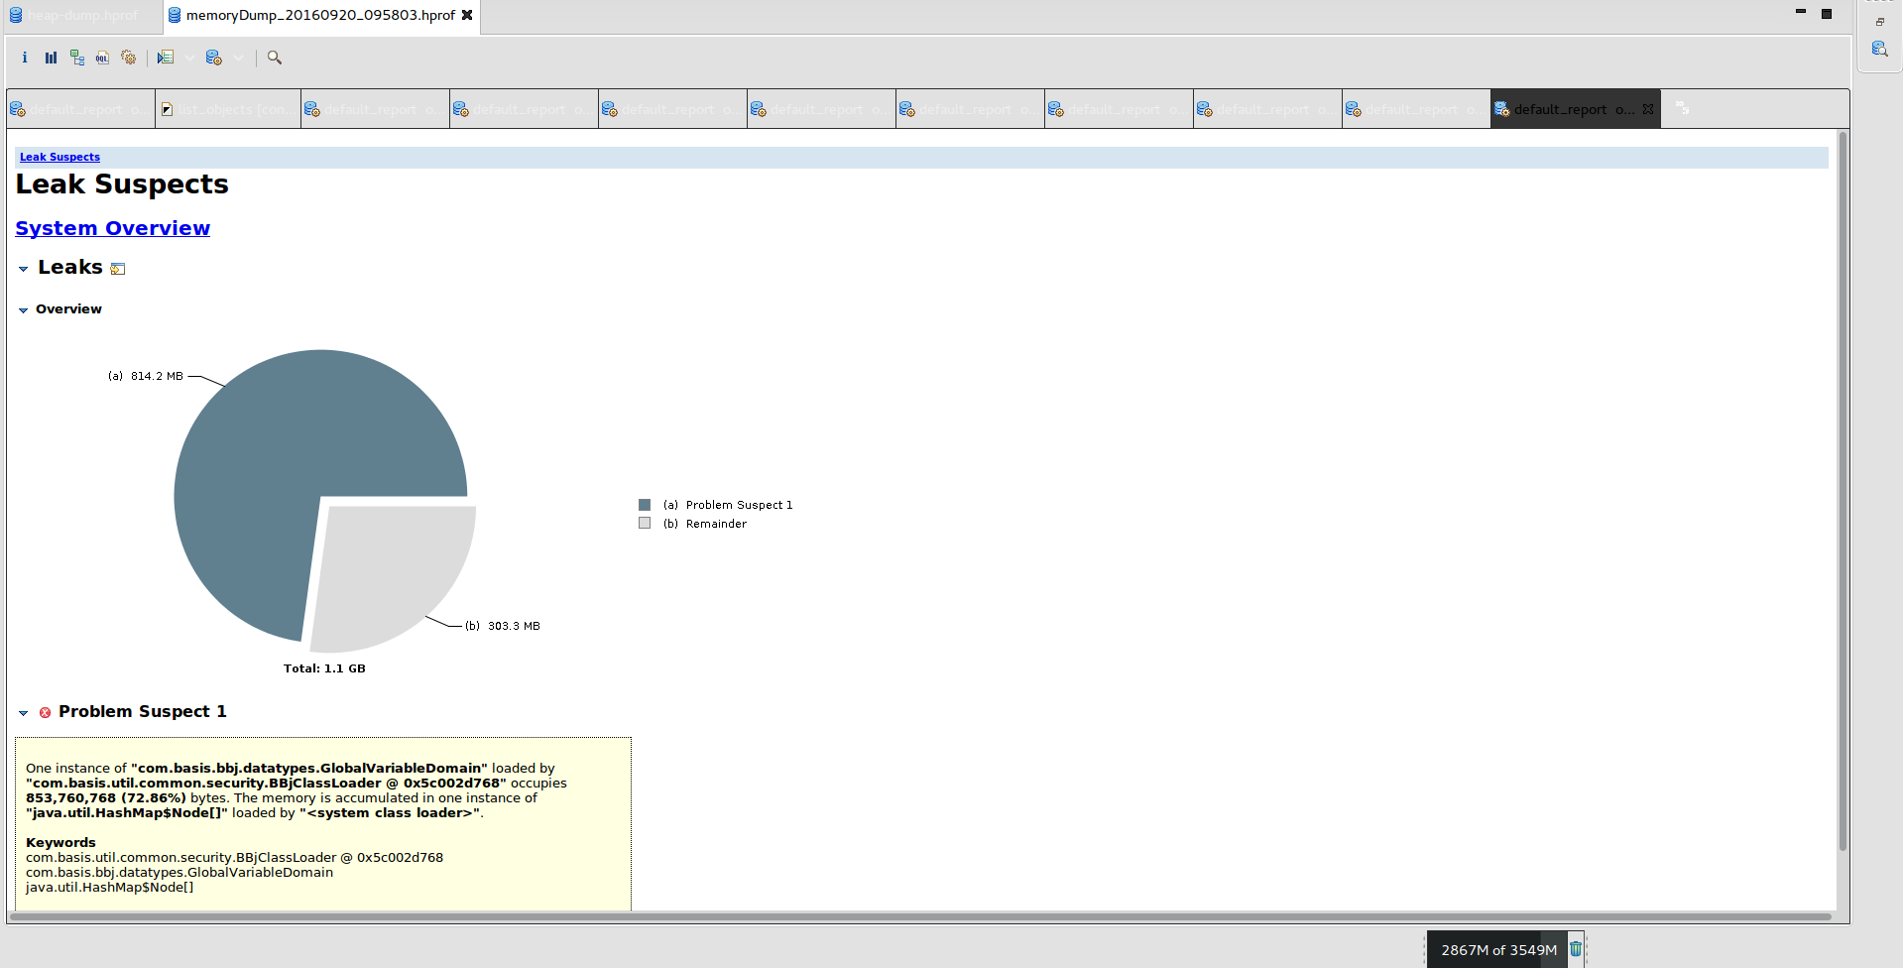Screen dimensions: 1903x968
Task: Collapse the Leaks section
Action: coord(24,269)
